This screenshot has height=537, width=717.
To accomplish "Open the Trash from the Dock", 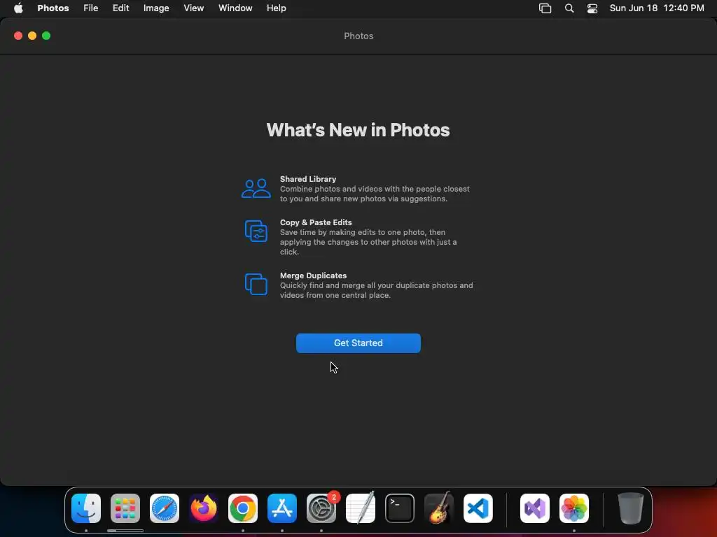I will pos(631,508).
